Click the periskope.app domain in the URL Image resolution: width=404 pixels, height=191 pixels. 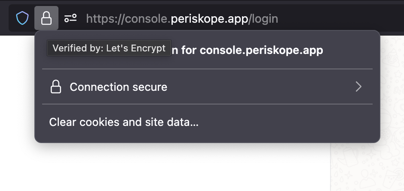[x=209, y=19]
